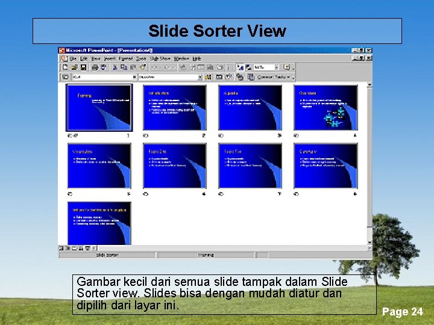
Task: Open the Office Assistant help icon
Action: [x=287, y=67]
